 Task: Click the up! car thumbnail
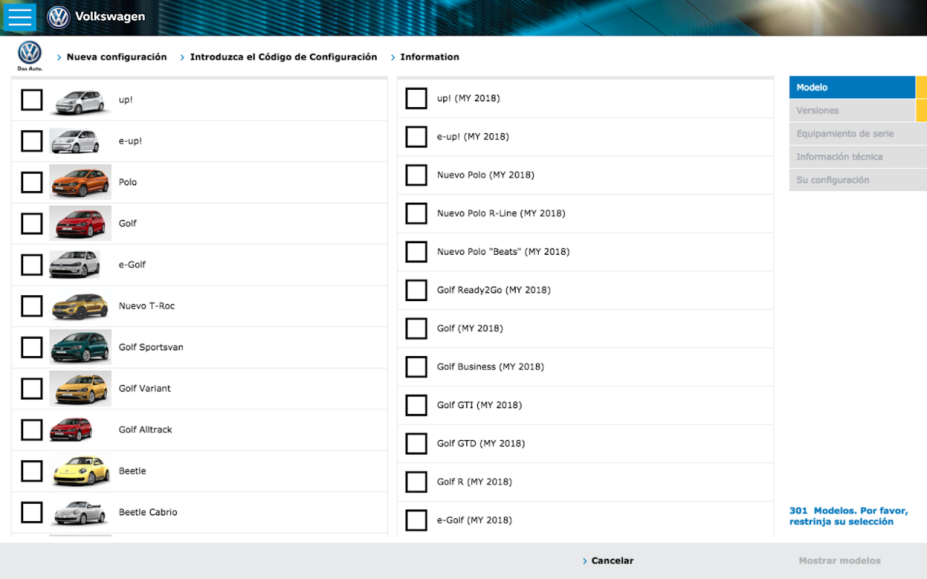(x=80, y=100)
